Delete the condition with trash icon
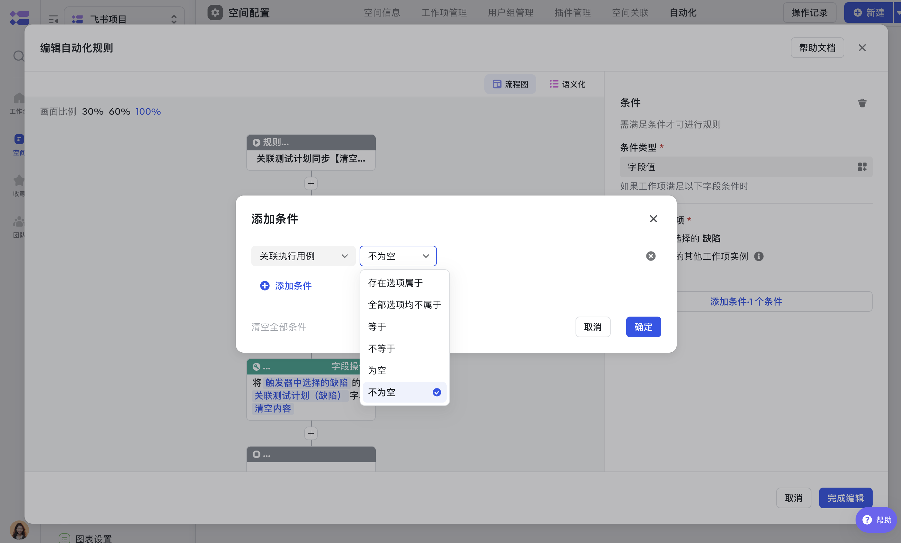 click(862, 103)
